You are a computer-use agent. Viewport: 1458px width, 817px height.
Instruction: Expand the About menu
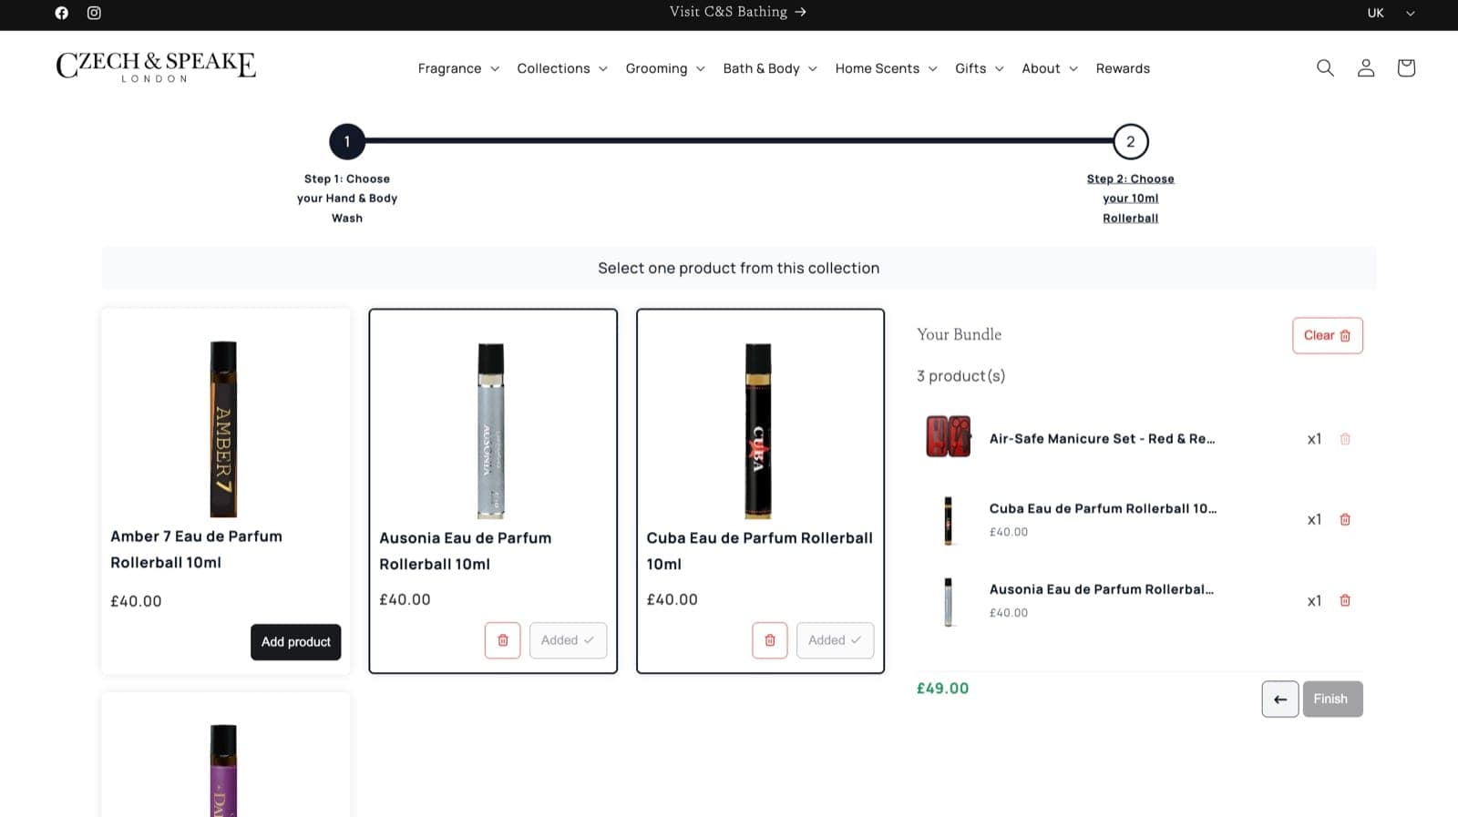click(1050, 69)
